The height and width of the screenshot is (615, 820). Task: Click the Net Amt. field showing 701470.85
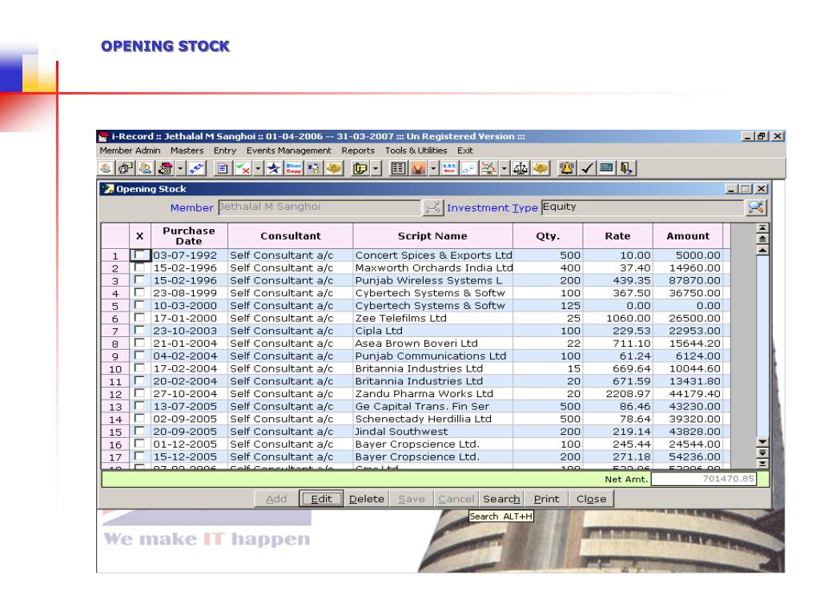[x=703, y=479]
